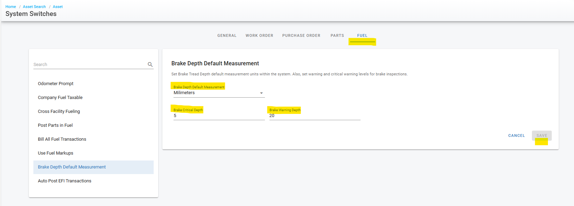
Task: Select Use Fuel Markups option
Action: (56, 153)
